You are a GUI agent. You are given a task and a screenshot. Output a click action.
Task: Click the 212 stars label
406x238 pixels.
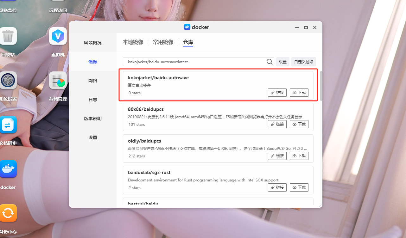pos(136,156)
